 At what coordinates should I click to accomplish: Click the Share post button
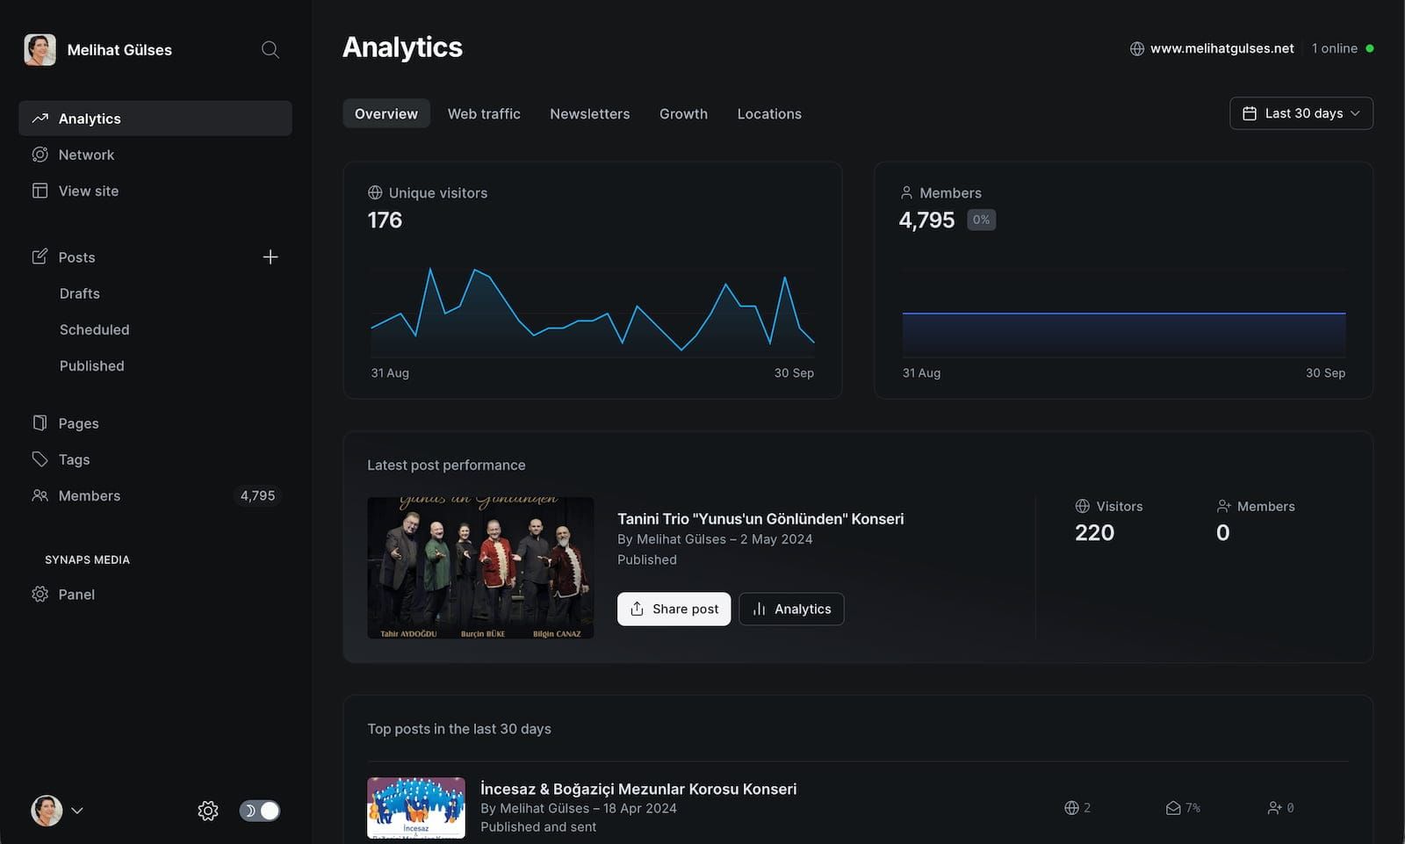coord(674,609)
